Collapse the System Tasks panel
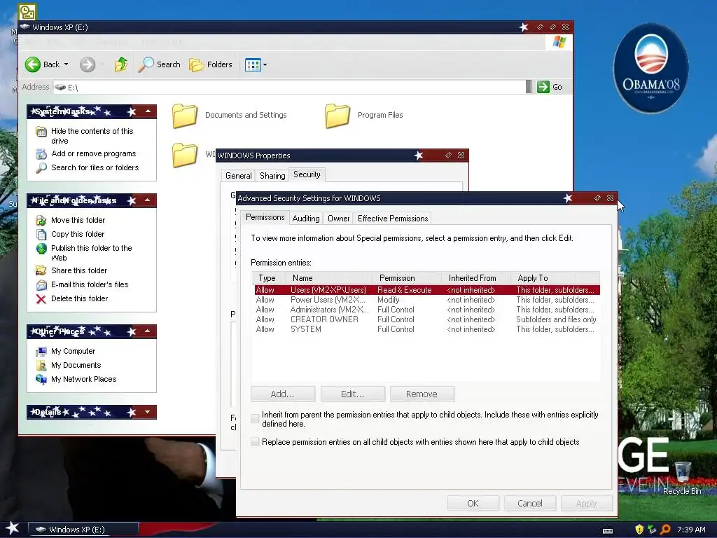The height and width of the screenshot is (538, 717). point(148,111)
